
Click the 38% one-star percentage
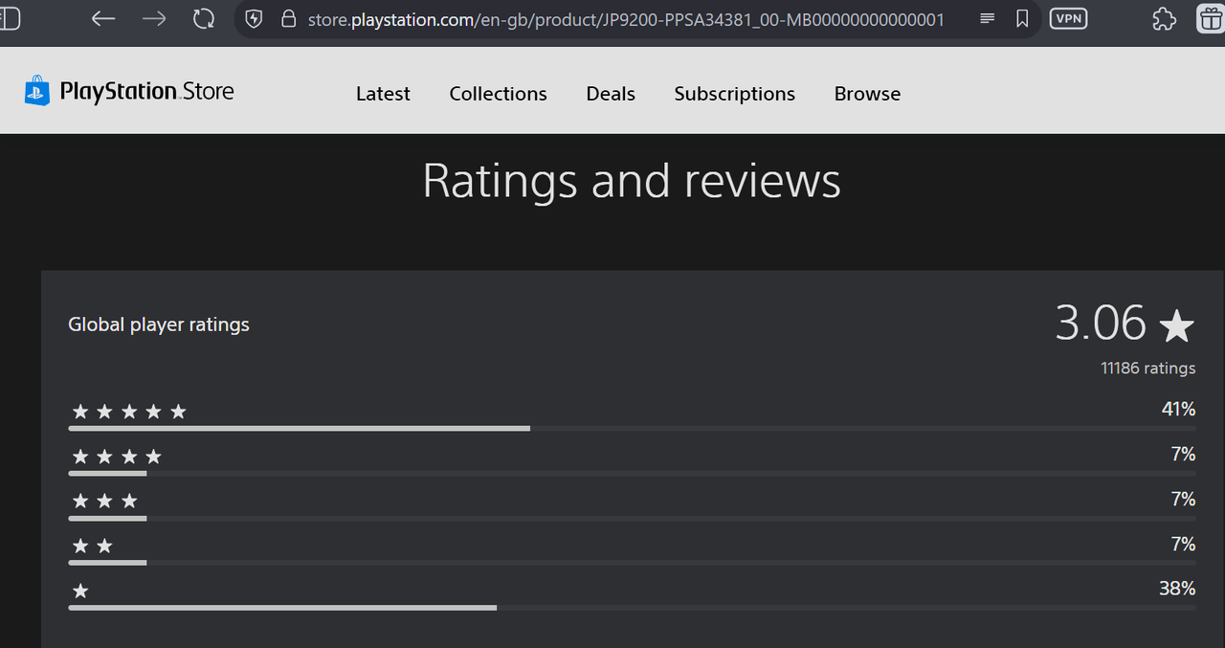(x=1177, y=589)
